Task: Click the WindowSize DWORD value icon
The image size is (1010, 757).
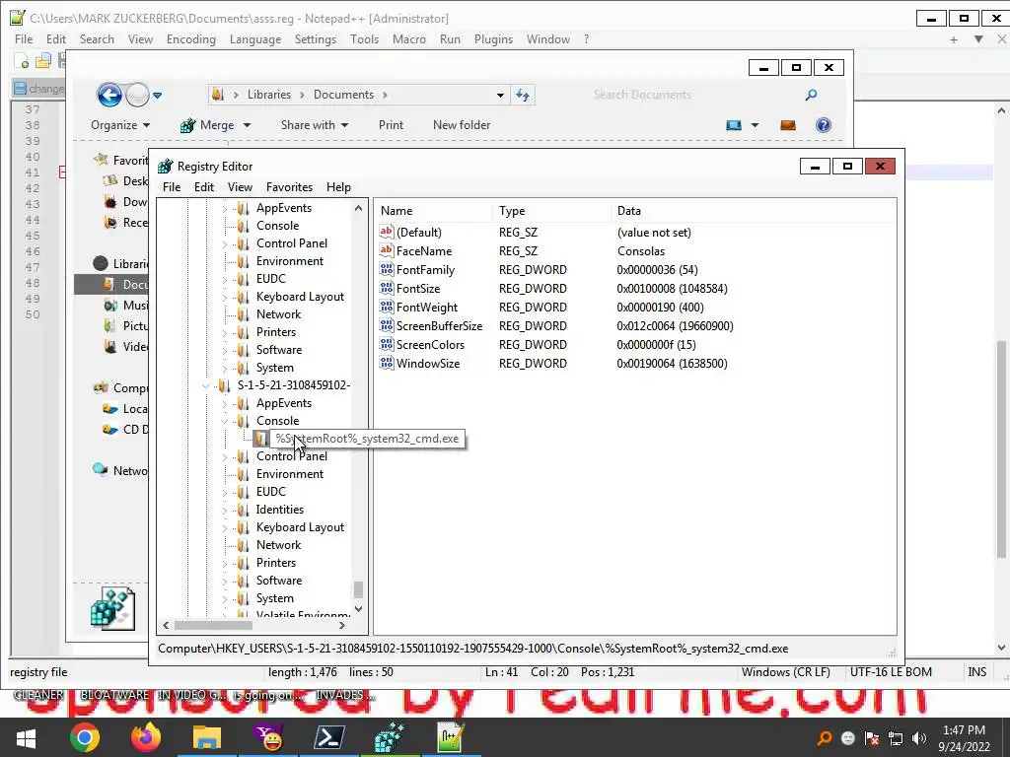Action: [387, 363]
